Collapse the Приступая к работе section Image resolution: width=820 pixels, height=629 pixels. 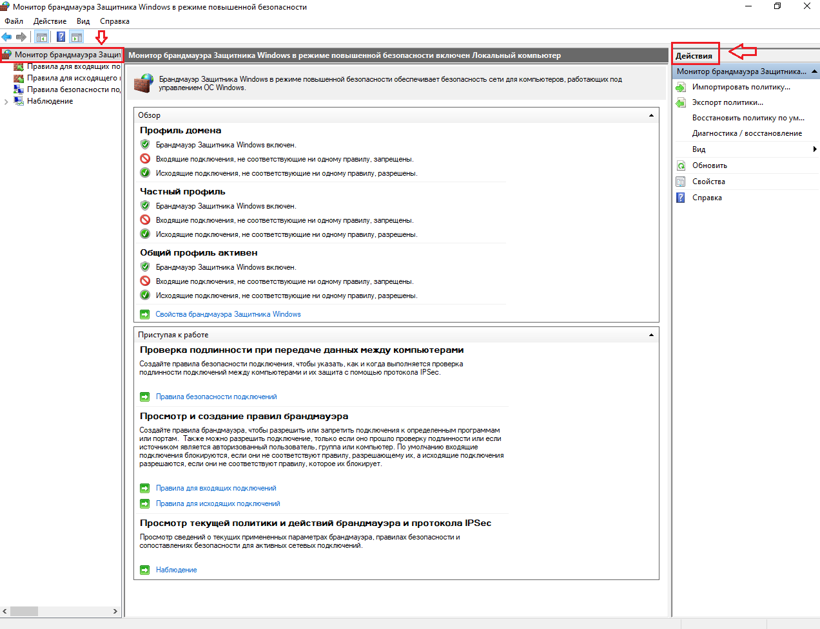(651, 335)
